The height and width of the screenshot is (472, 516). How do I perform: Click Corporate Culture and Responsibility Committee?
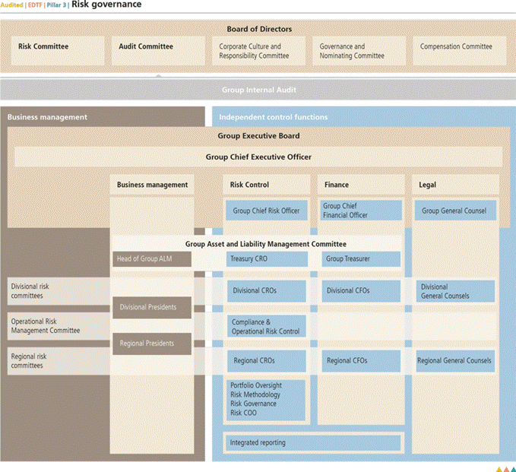(x=255, y=51)
